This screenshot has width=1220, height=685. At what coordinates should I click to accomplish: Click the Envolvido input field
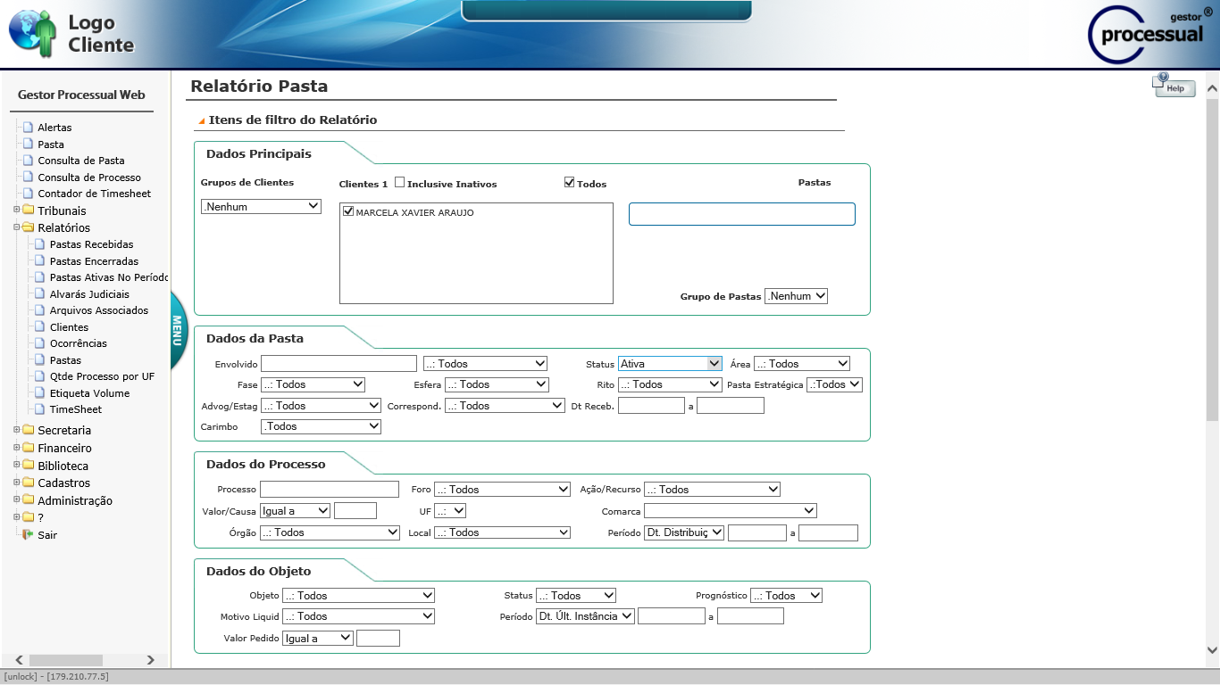coord(338,364)
